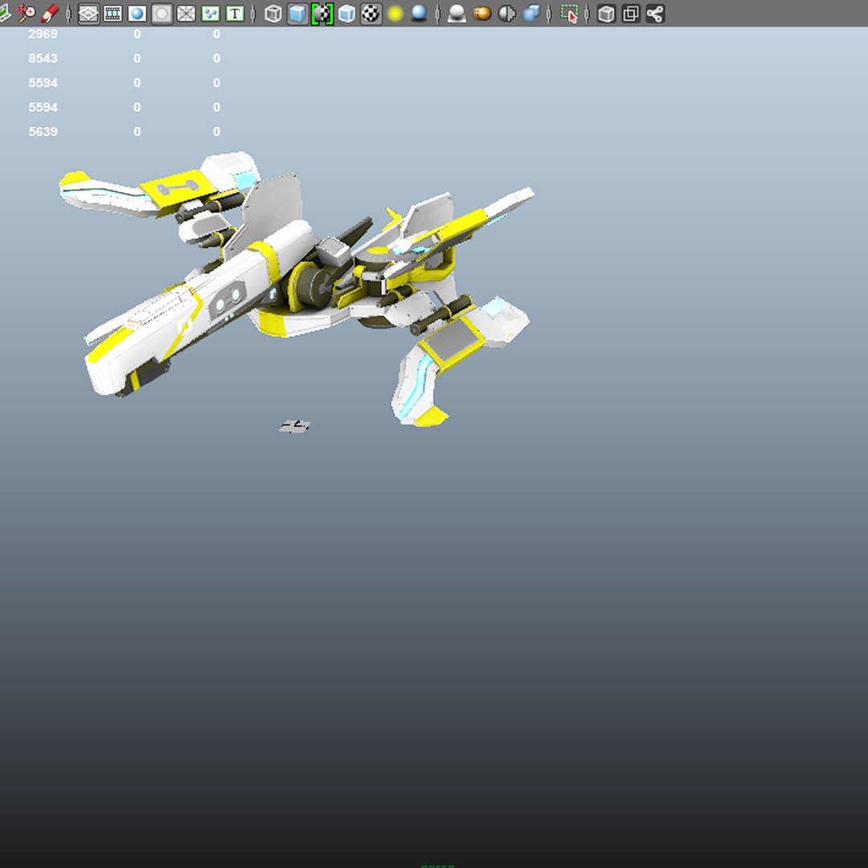
Task: Click the 8543 heads-up display value
Action: tap(43, 58)
